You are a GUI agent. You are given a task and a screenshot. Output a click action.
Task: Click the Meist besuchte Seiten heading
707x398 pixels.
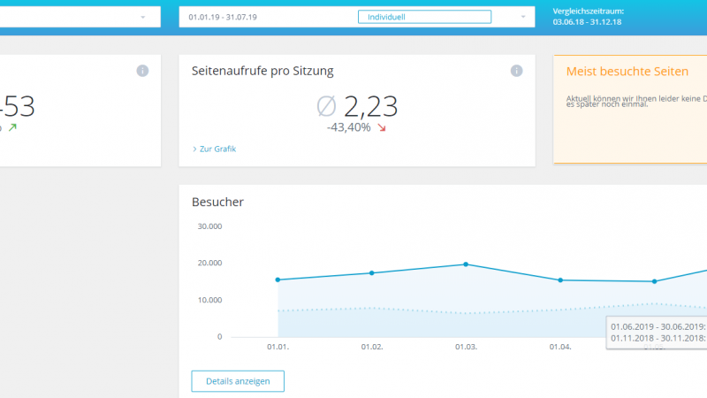pos(626,71)
